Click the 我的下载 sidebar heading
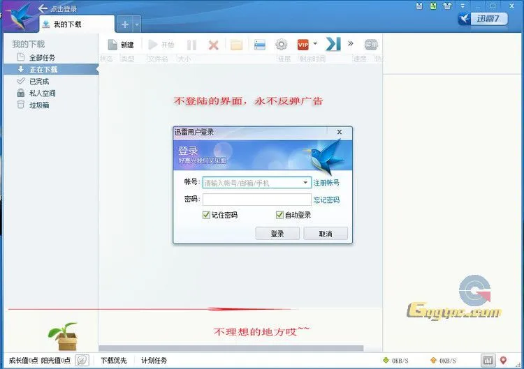 click(29, 44)
